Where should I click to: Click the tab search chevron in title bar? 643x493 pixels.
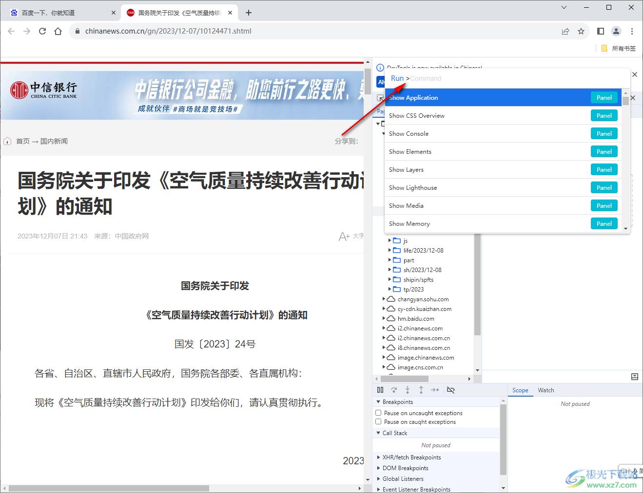click(564, 7)
